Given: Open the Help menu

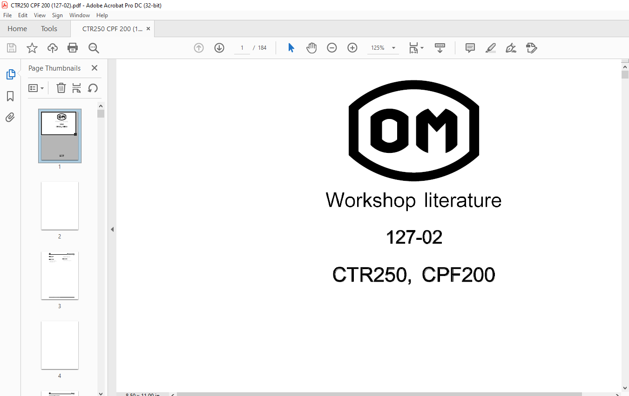Looking at the screenshot, I should [102, 15].
